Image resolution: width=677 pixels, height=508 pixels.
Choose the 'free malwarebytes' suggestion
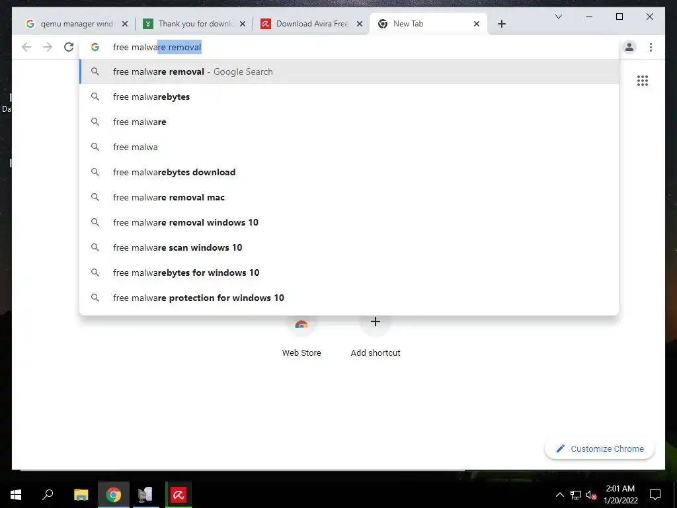pos(349,97)
